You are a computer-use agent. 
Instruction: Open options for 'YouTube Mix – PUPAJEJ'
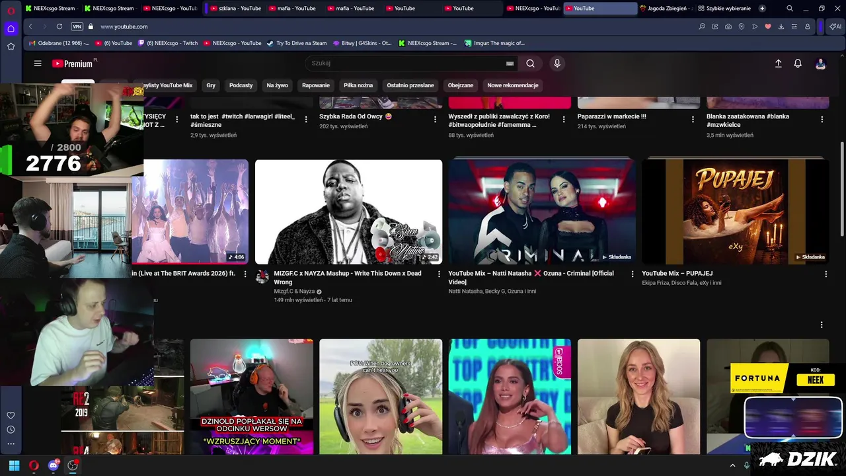click(826, 274)
